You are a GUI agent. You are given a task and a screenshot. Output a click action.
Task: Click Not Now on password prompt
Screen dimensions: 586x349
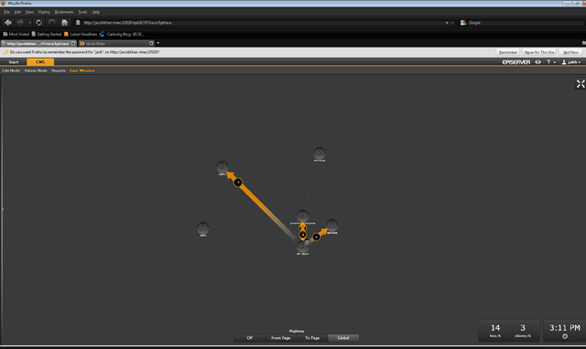pos(570,52)
